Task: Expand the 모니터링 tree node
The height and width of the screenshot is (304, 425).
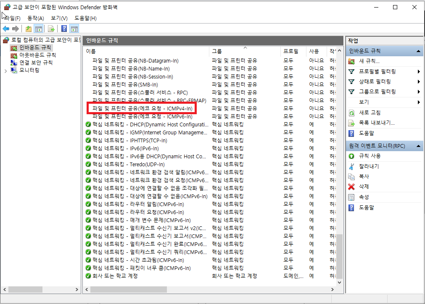Action: [6, 71]
